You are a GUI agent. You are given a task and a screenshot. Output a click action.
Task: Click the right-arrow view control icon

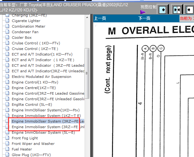point(163,10)
